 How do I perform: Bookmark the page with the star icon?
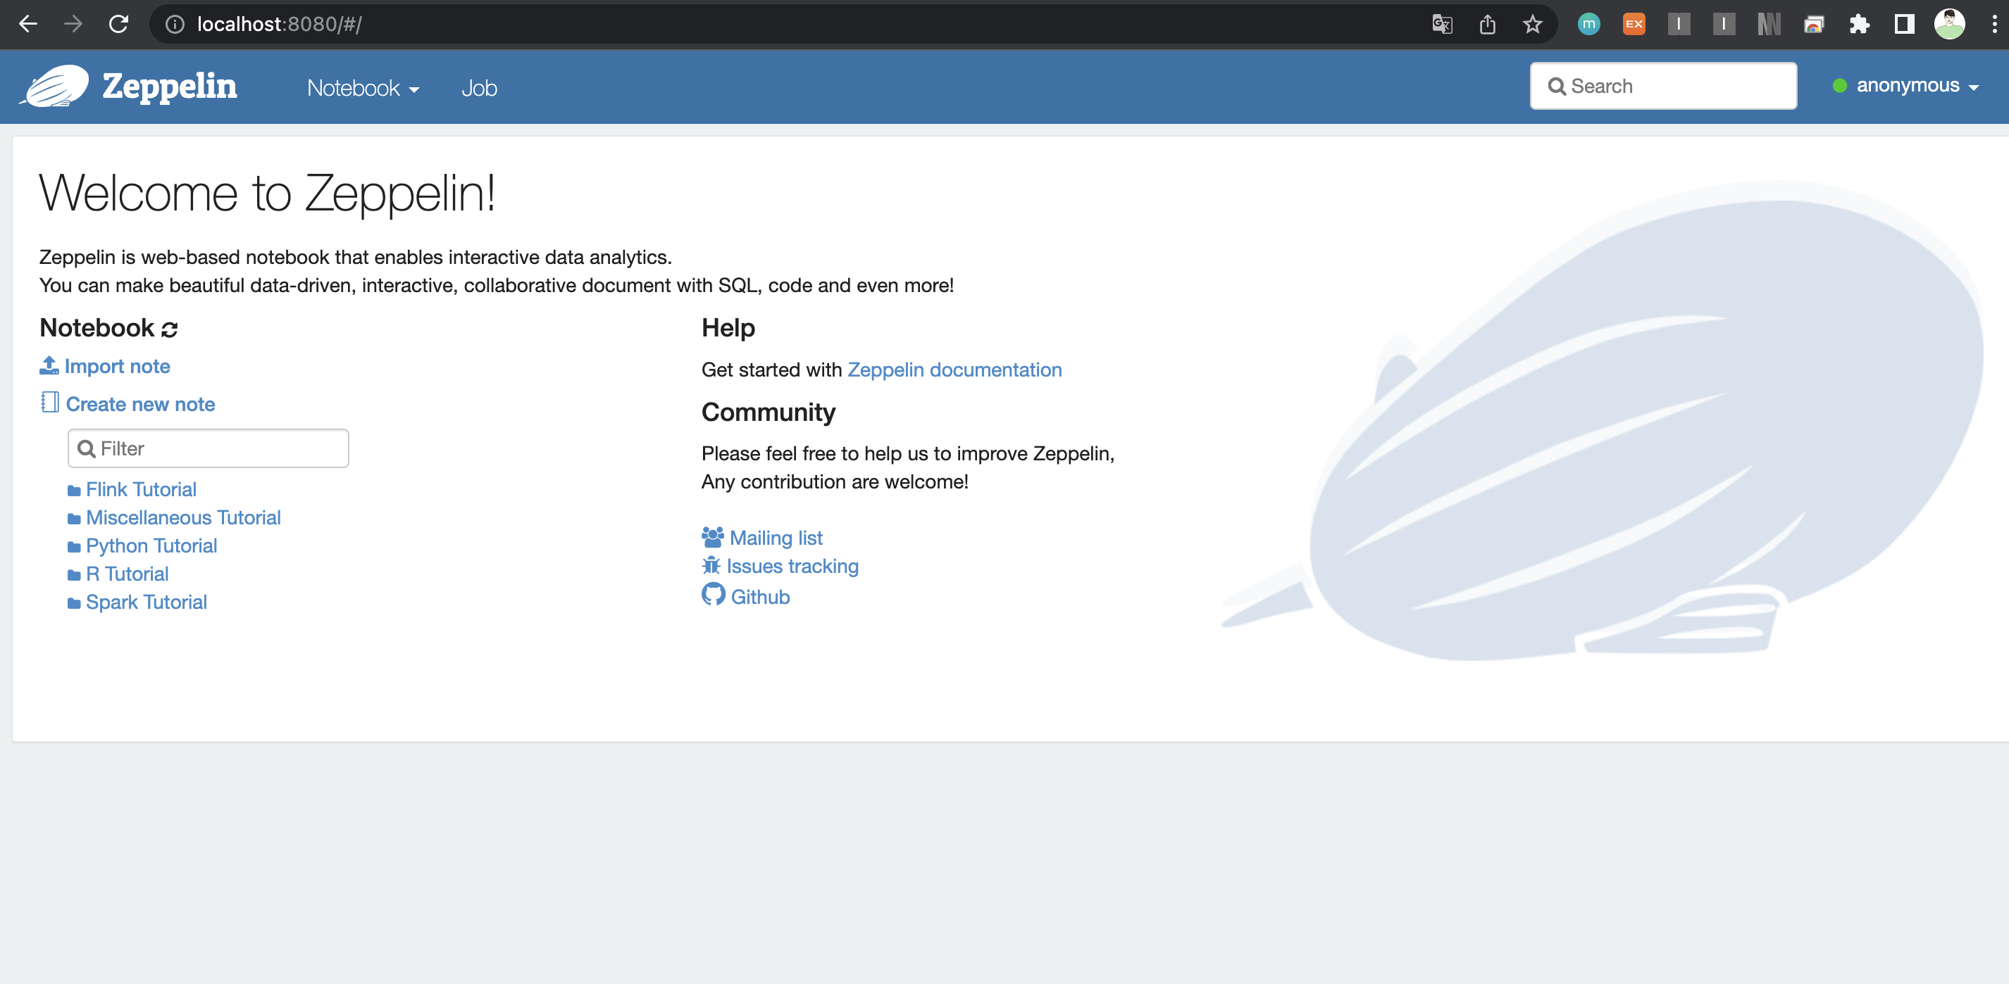pyautogui.click(x=1533, y=24)
